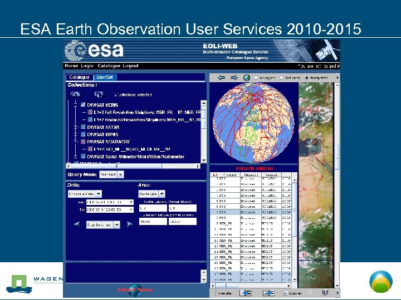Click the Results button in bottom toolbar
The width and height of the screenshot is (401, 300).
tap(225, 293)
